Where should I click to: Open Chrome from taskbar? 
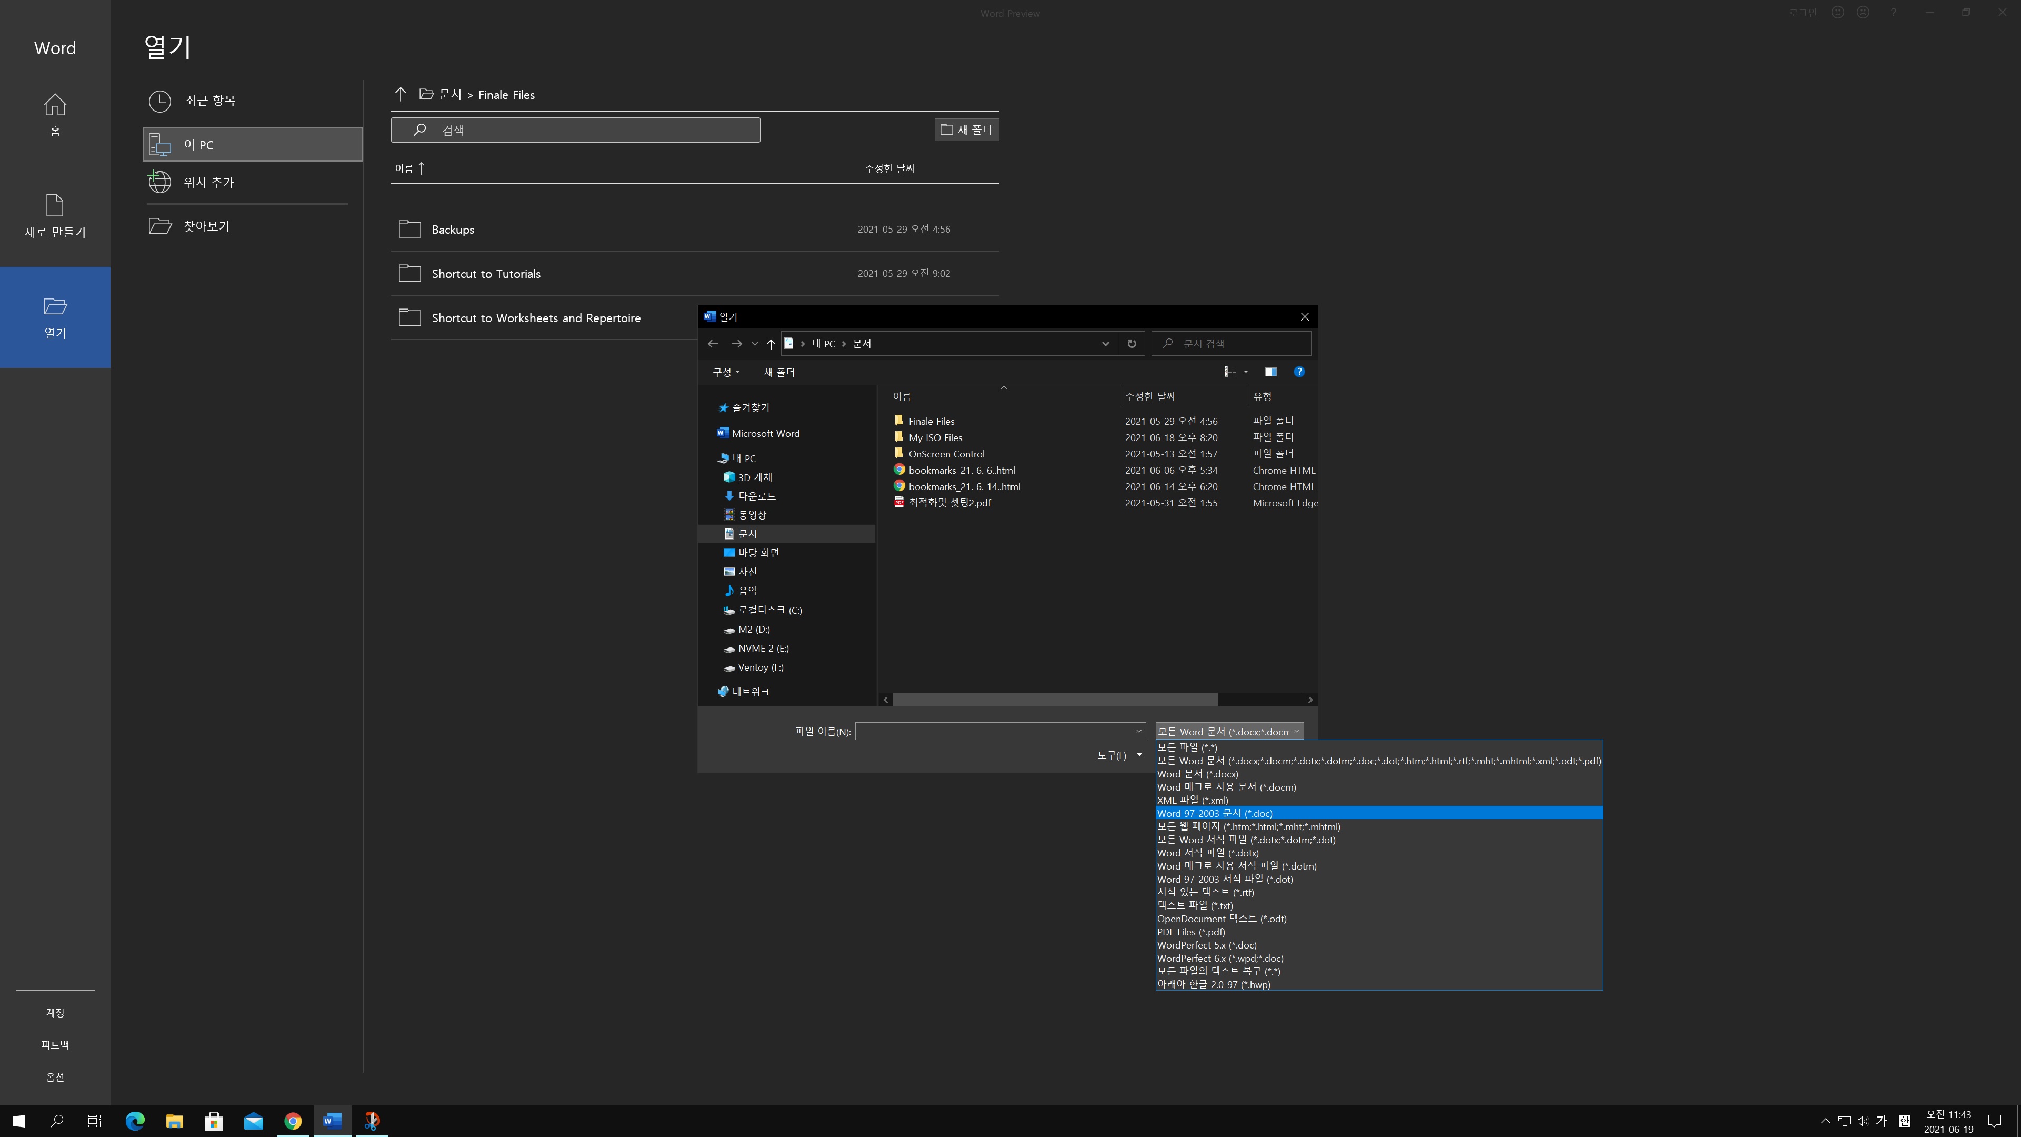click(293, 1121)
